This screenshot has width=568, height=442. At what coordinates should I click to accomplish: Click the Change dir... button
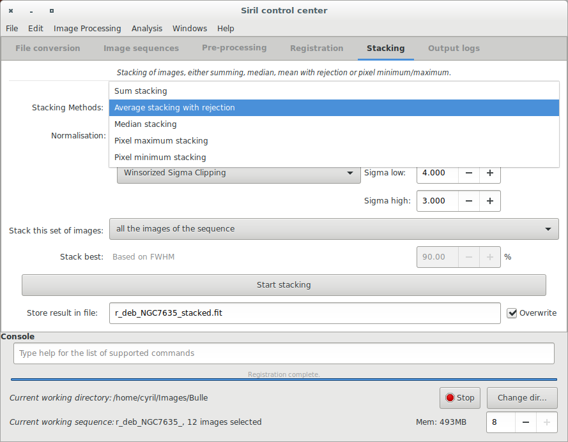pyautogui.click(x=522, y=398)
